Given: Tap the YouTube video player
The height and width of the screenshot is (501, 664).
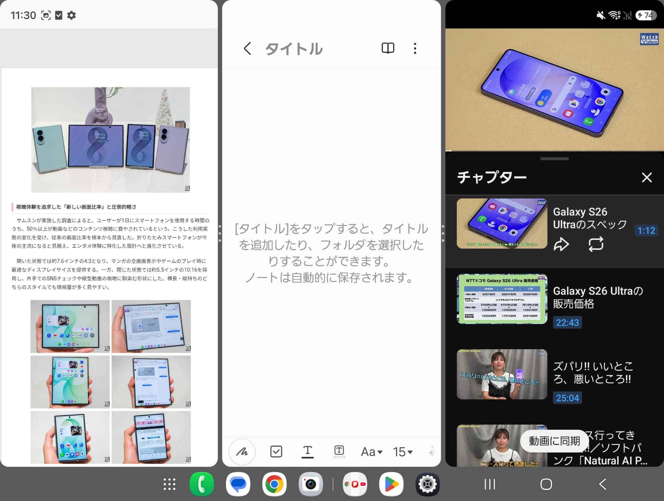Looking at the screenshot, I should pyautogui.click(x=554, y=90).
